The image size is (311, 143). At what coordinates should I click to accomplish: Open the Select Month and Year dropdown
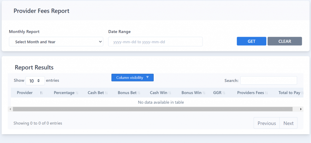coord(56,42)
